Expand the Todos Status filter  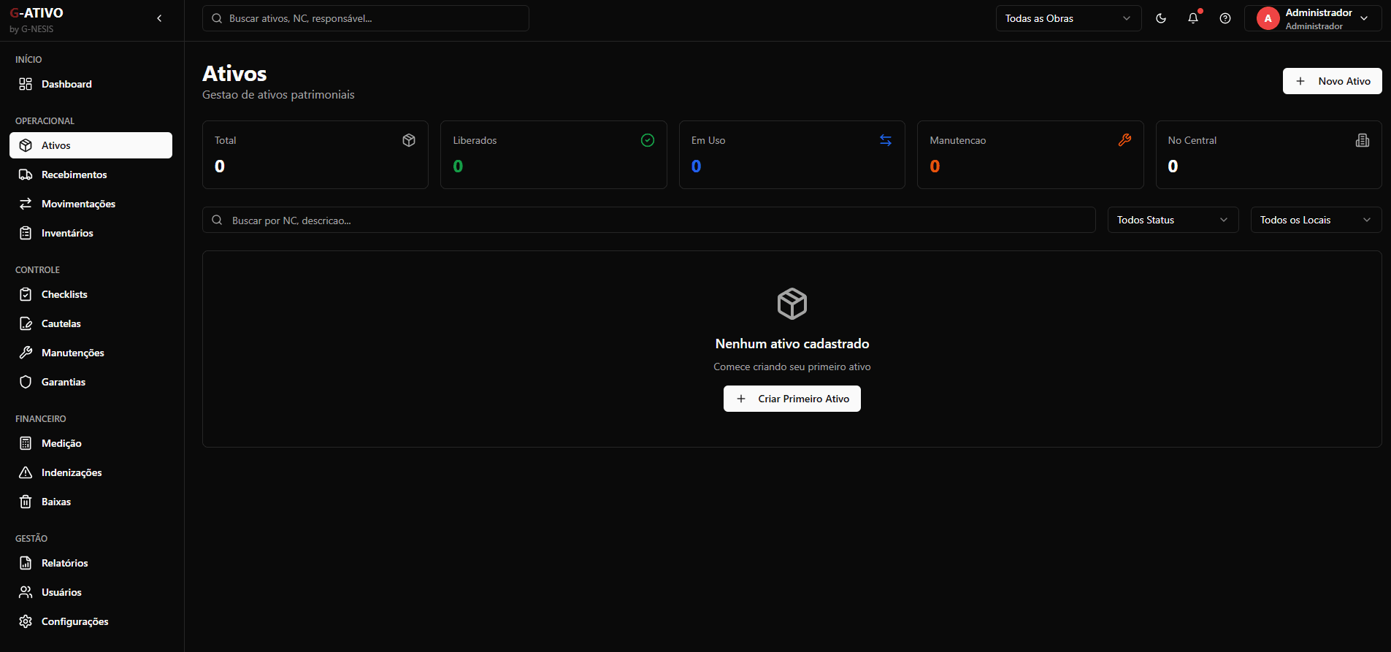[1173, 220]
